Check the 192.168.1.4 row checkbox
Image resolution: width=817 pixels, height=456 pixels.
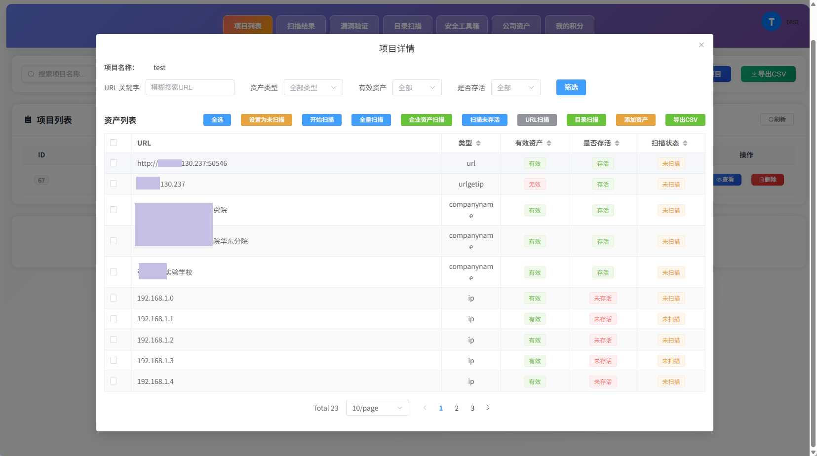point(114,381)
